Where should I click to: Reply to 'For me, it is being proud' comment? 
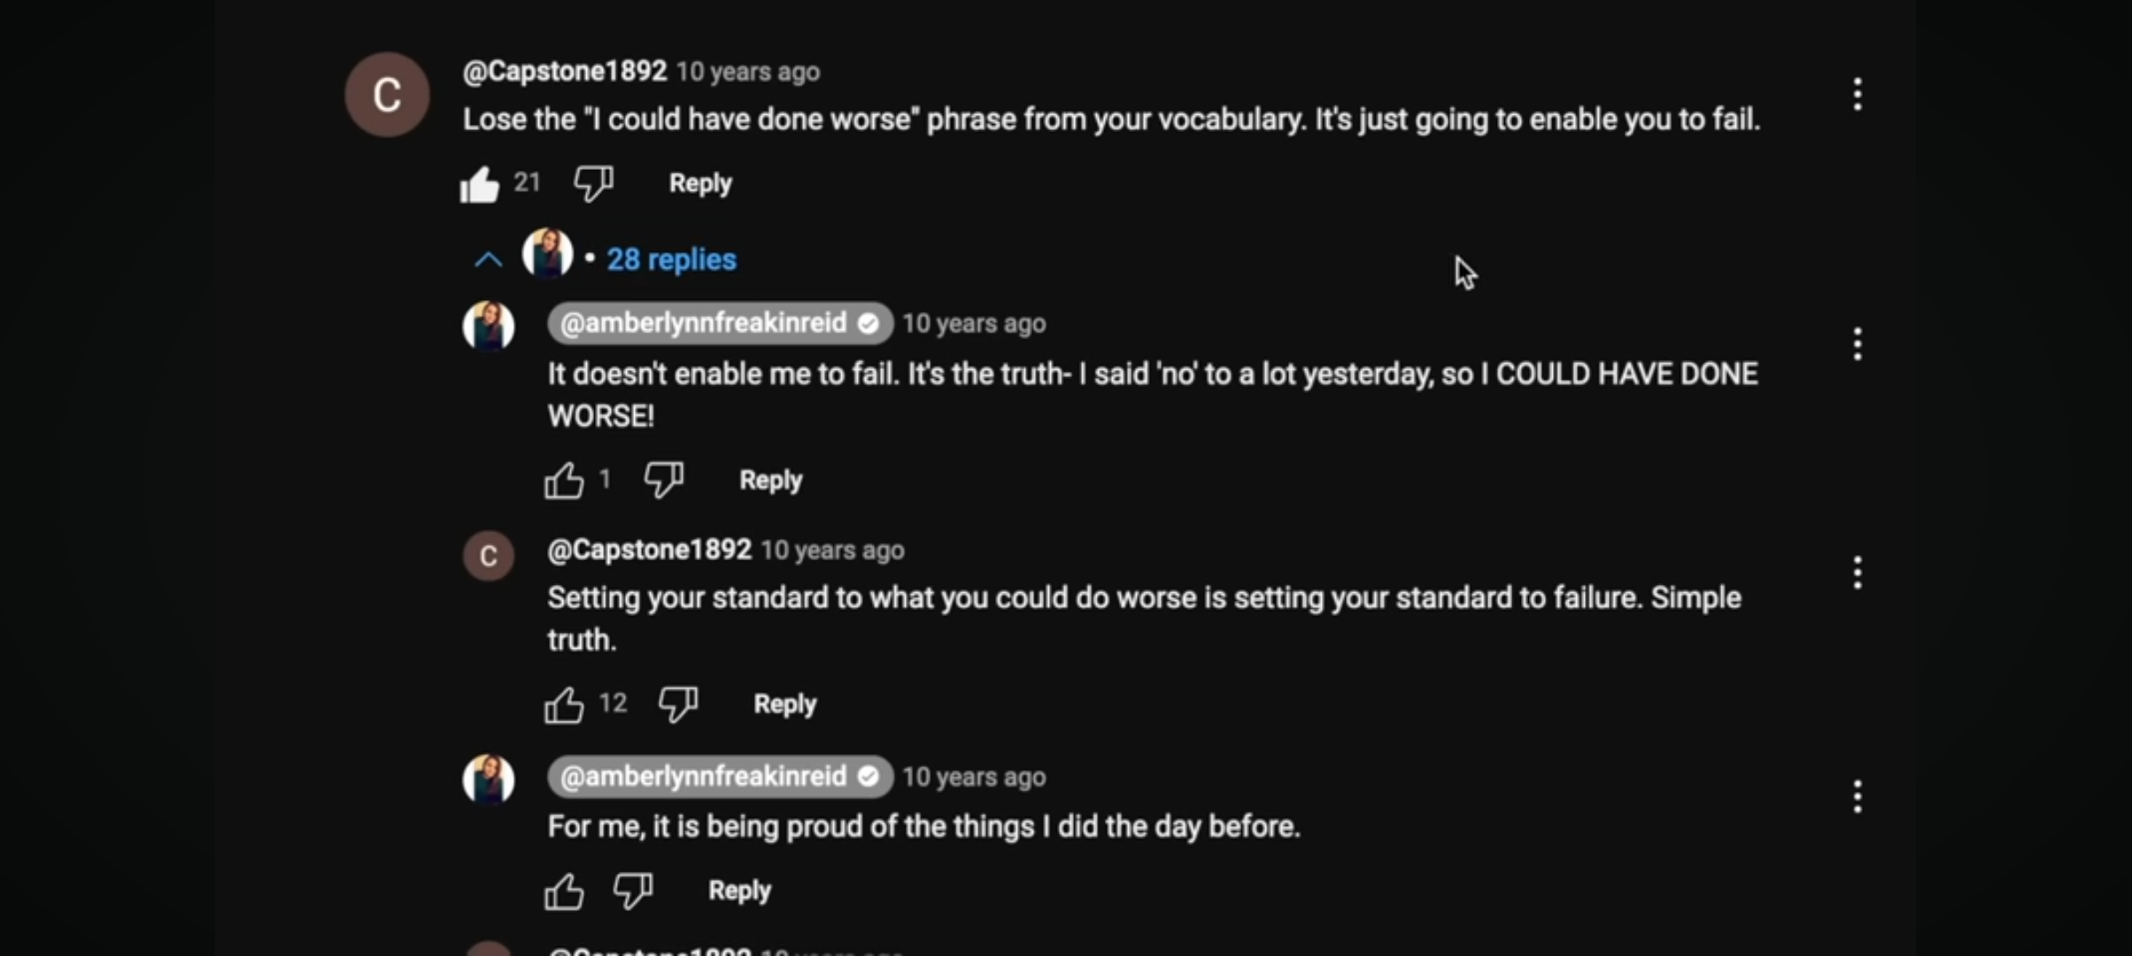(x=739, y=890)
